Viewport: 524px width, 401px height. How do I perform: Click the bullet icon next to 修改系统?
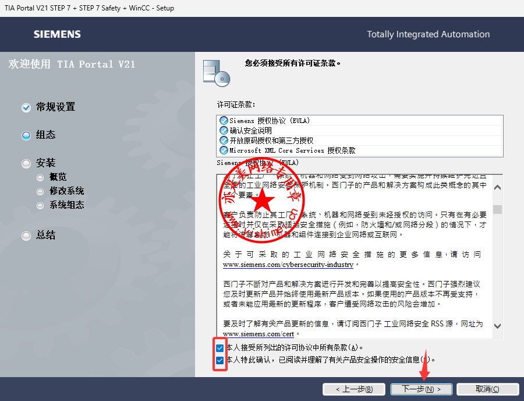(x=40, y=191)
